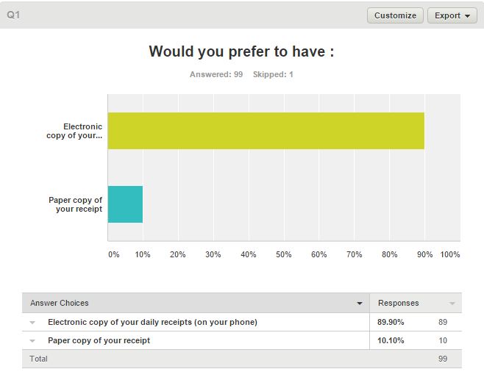Click the 50% axis tick label
Screen dimensions: 484x380
(x=283, y=254)
